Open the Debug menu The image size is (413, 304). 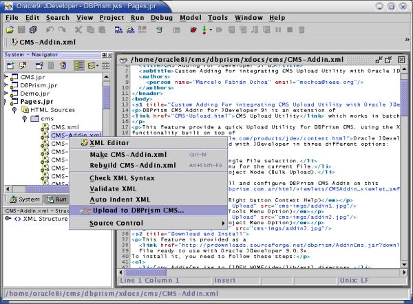tap(162, 18)
